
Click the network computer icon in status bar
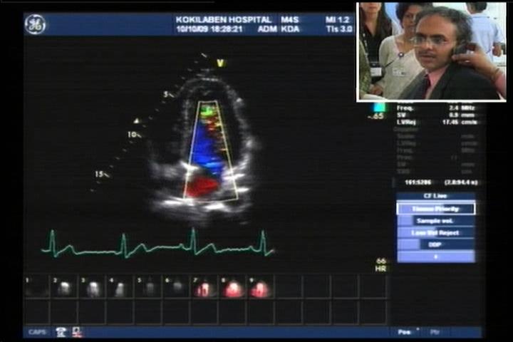click(x=76, y=332)
